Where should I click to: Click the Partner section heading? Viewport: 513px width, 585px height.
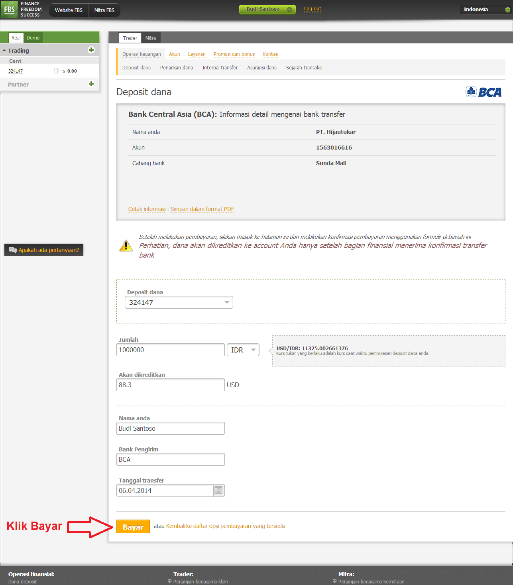(18, 85)
